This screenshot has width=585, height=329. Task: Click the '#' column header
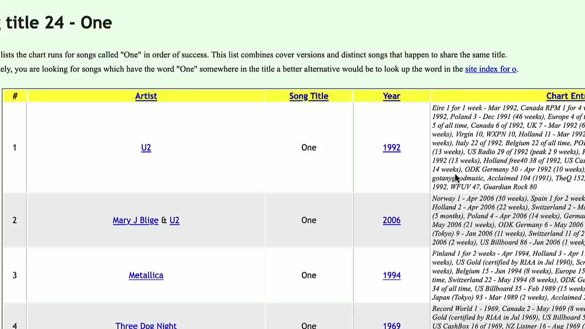click(15, 96)
